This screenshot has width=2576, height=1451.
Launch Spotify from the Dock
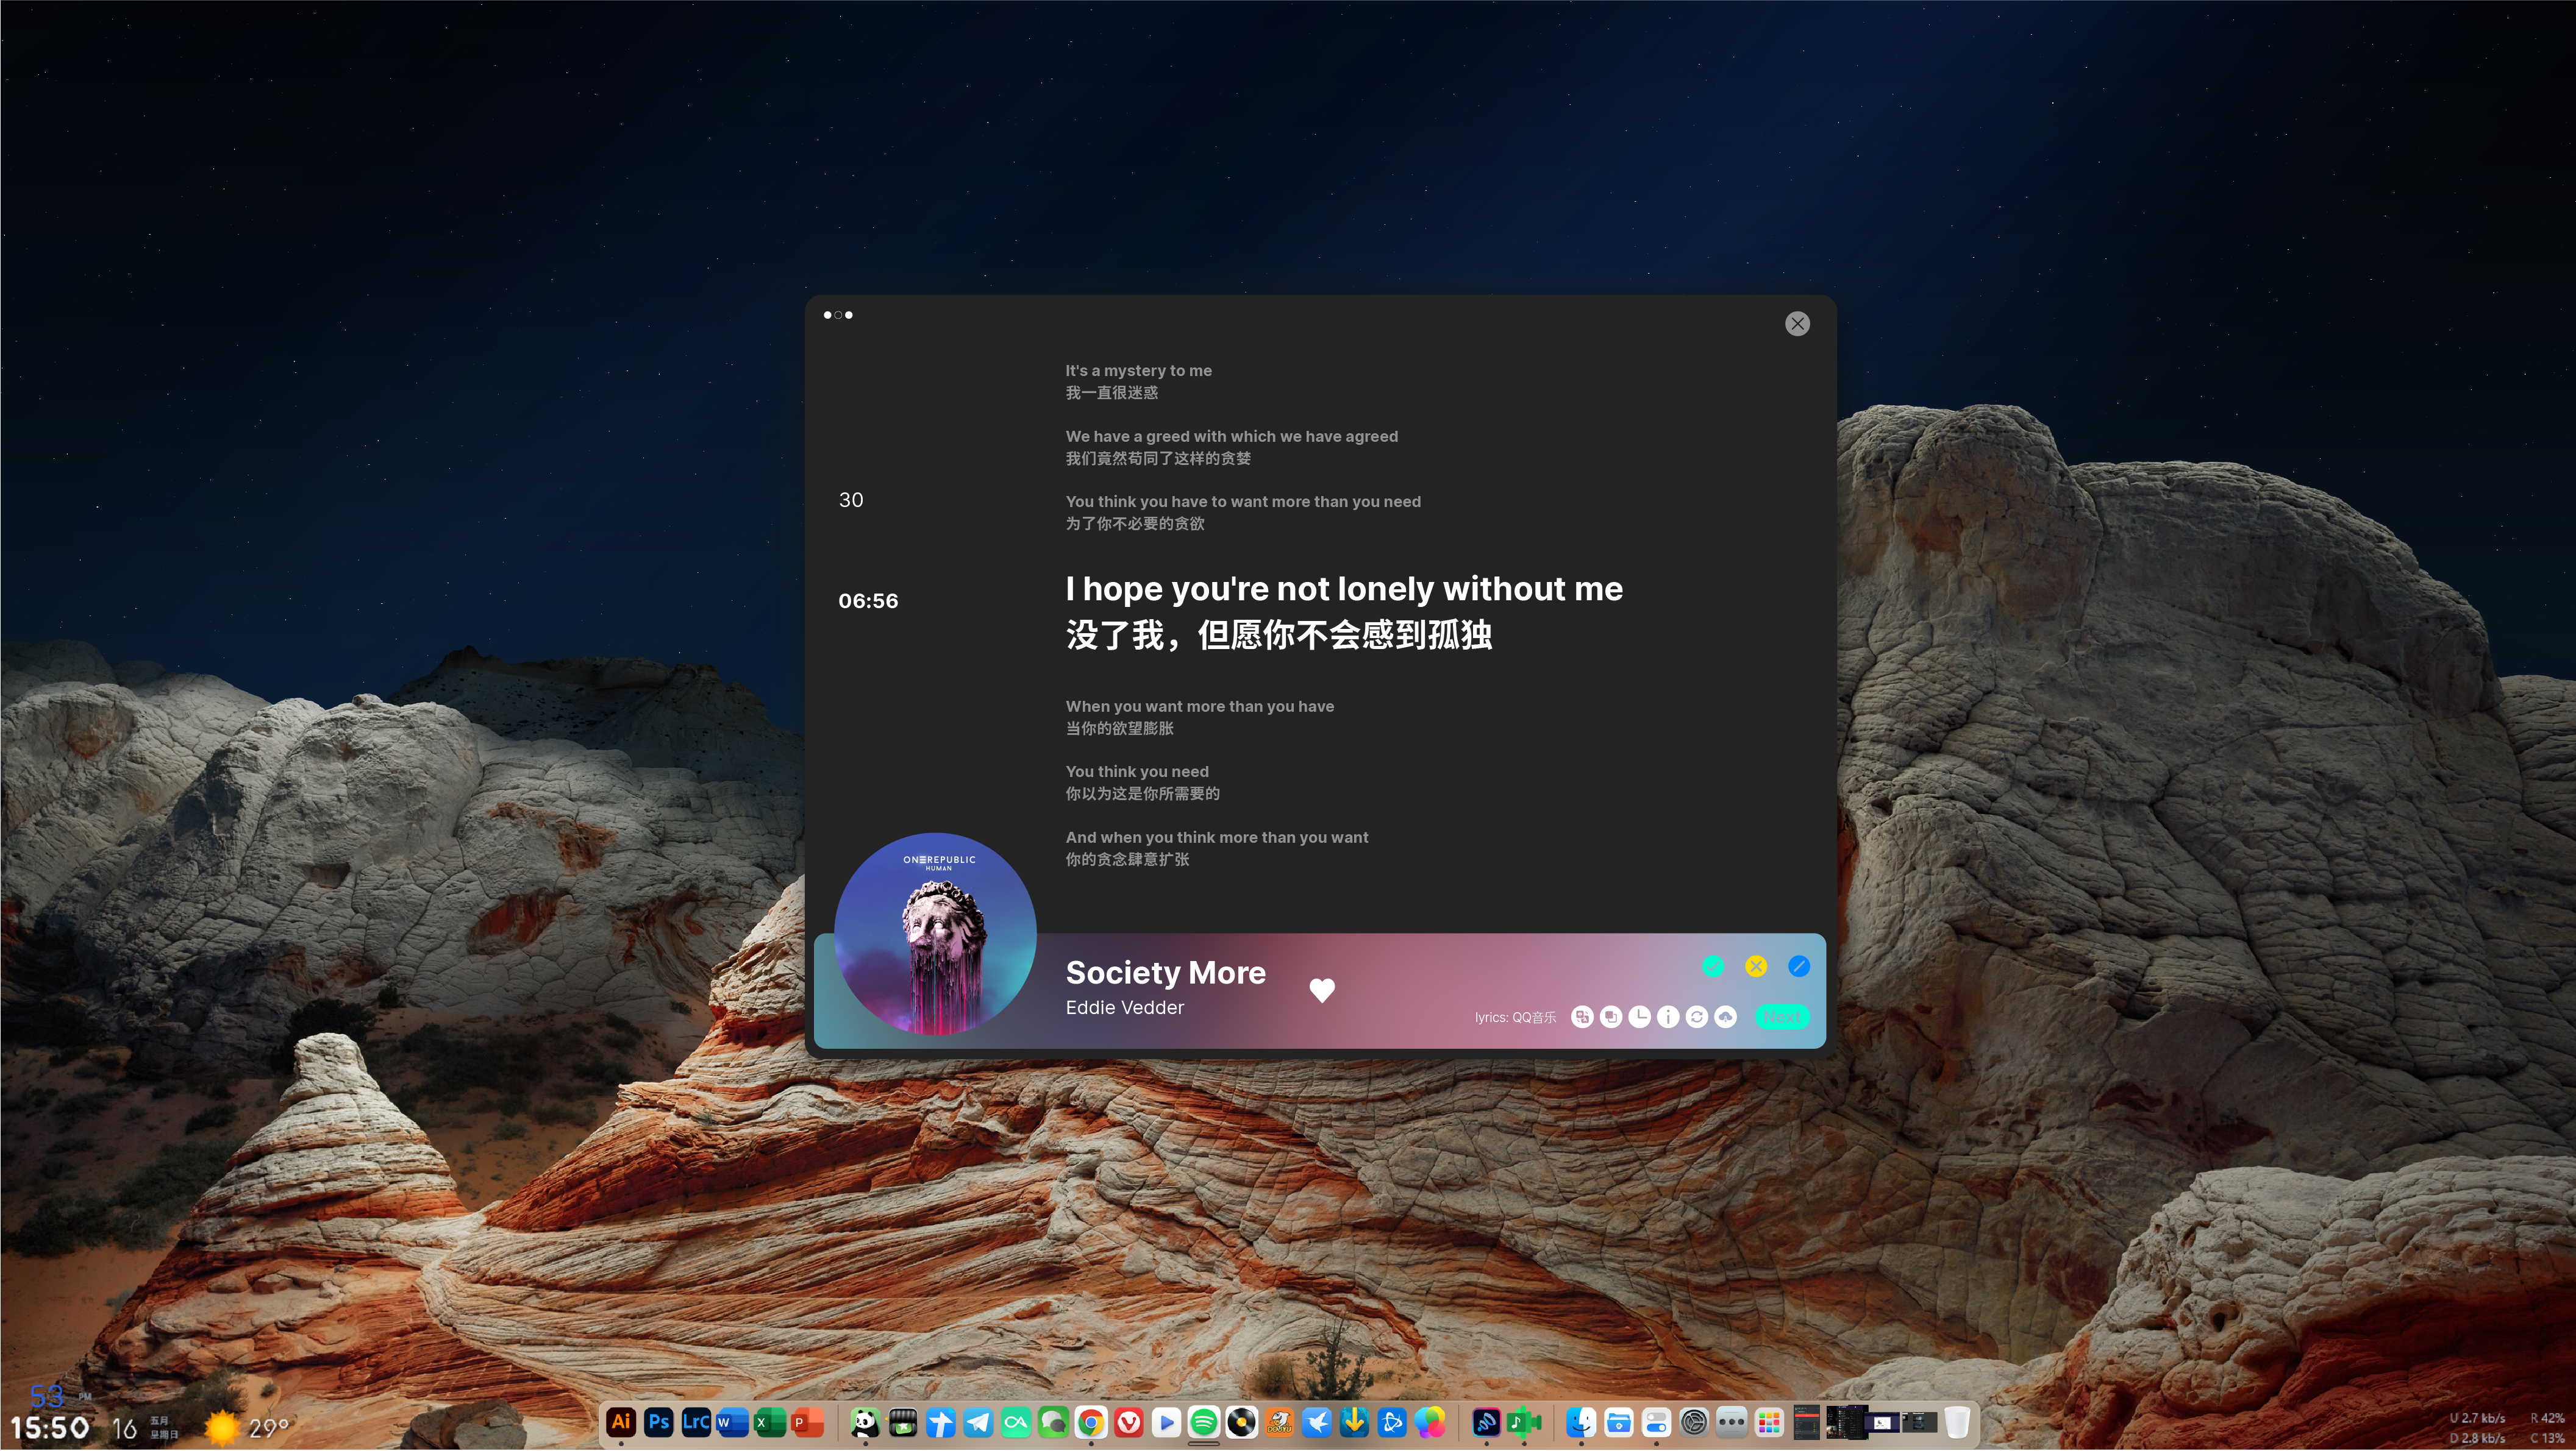[1203, 1423]
